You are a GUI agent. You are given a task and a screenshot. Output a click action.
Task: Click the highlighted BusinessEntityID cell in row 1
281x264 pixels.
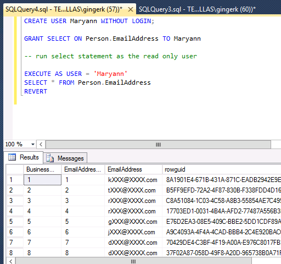(x=42, y=180)
